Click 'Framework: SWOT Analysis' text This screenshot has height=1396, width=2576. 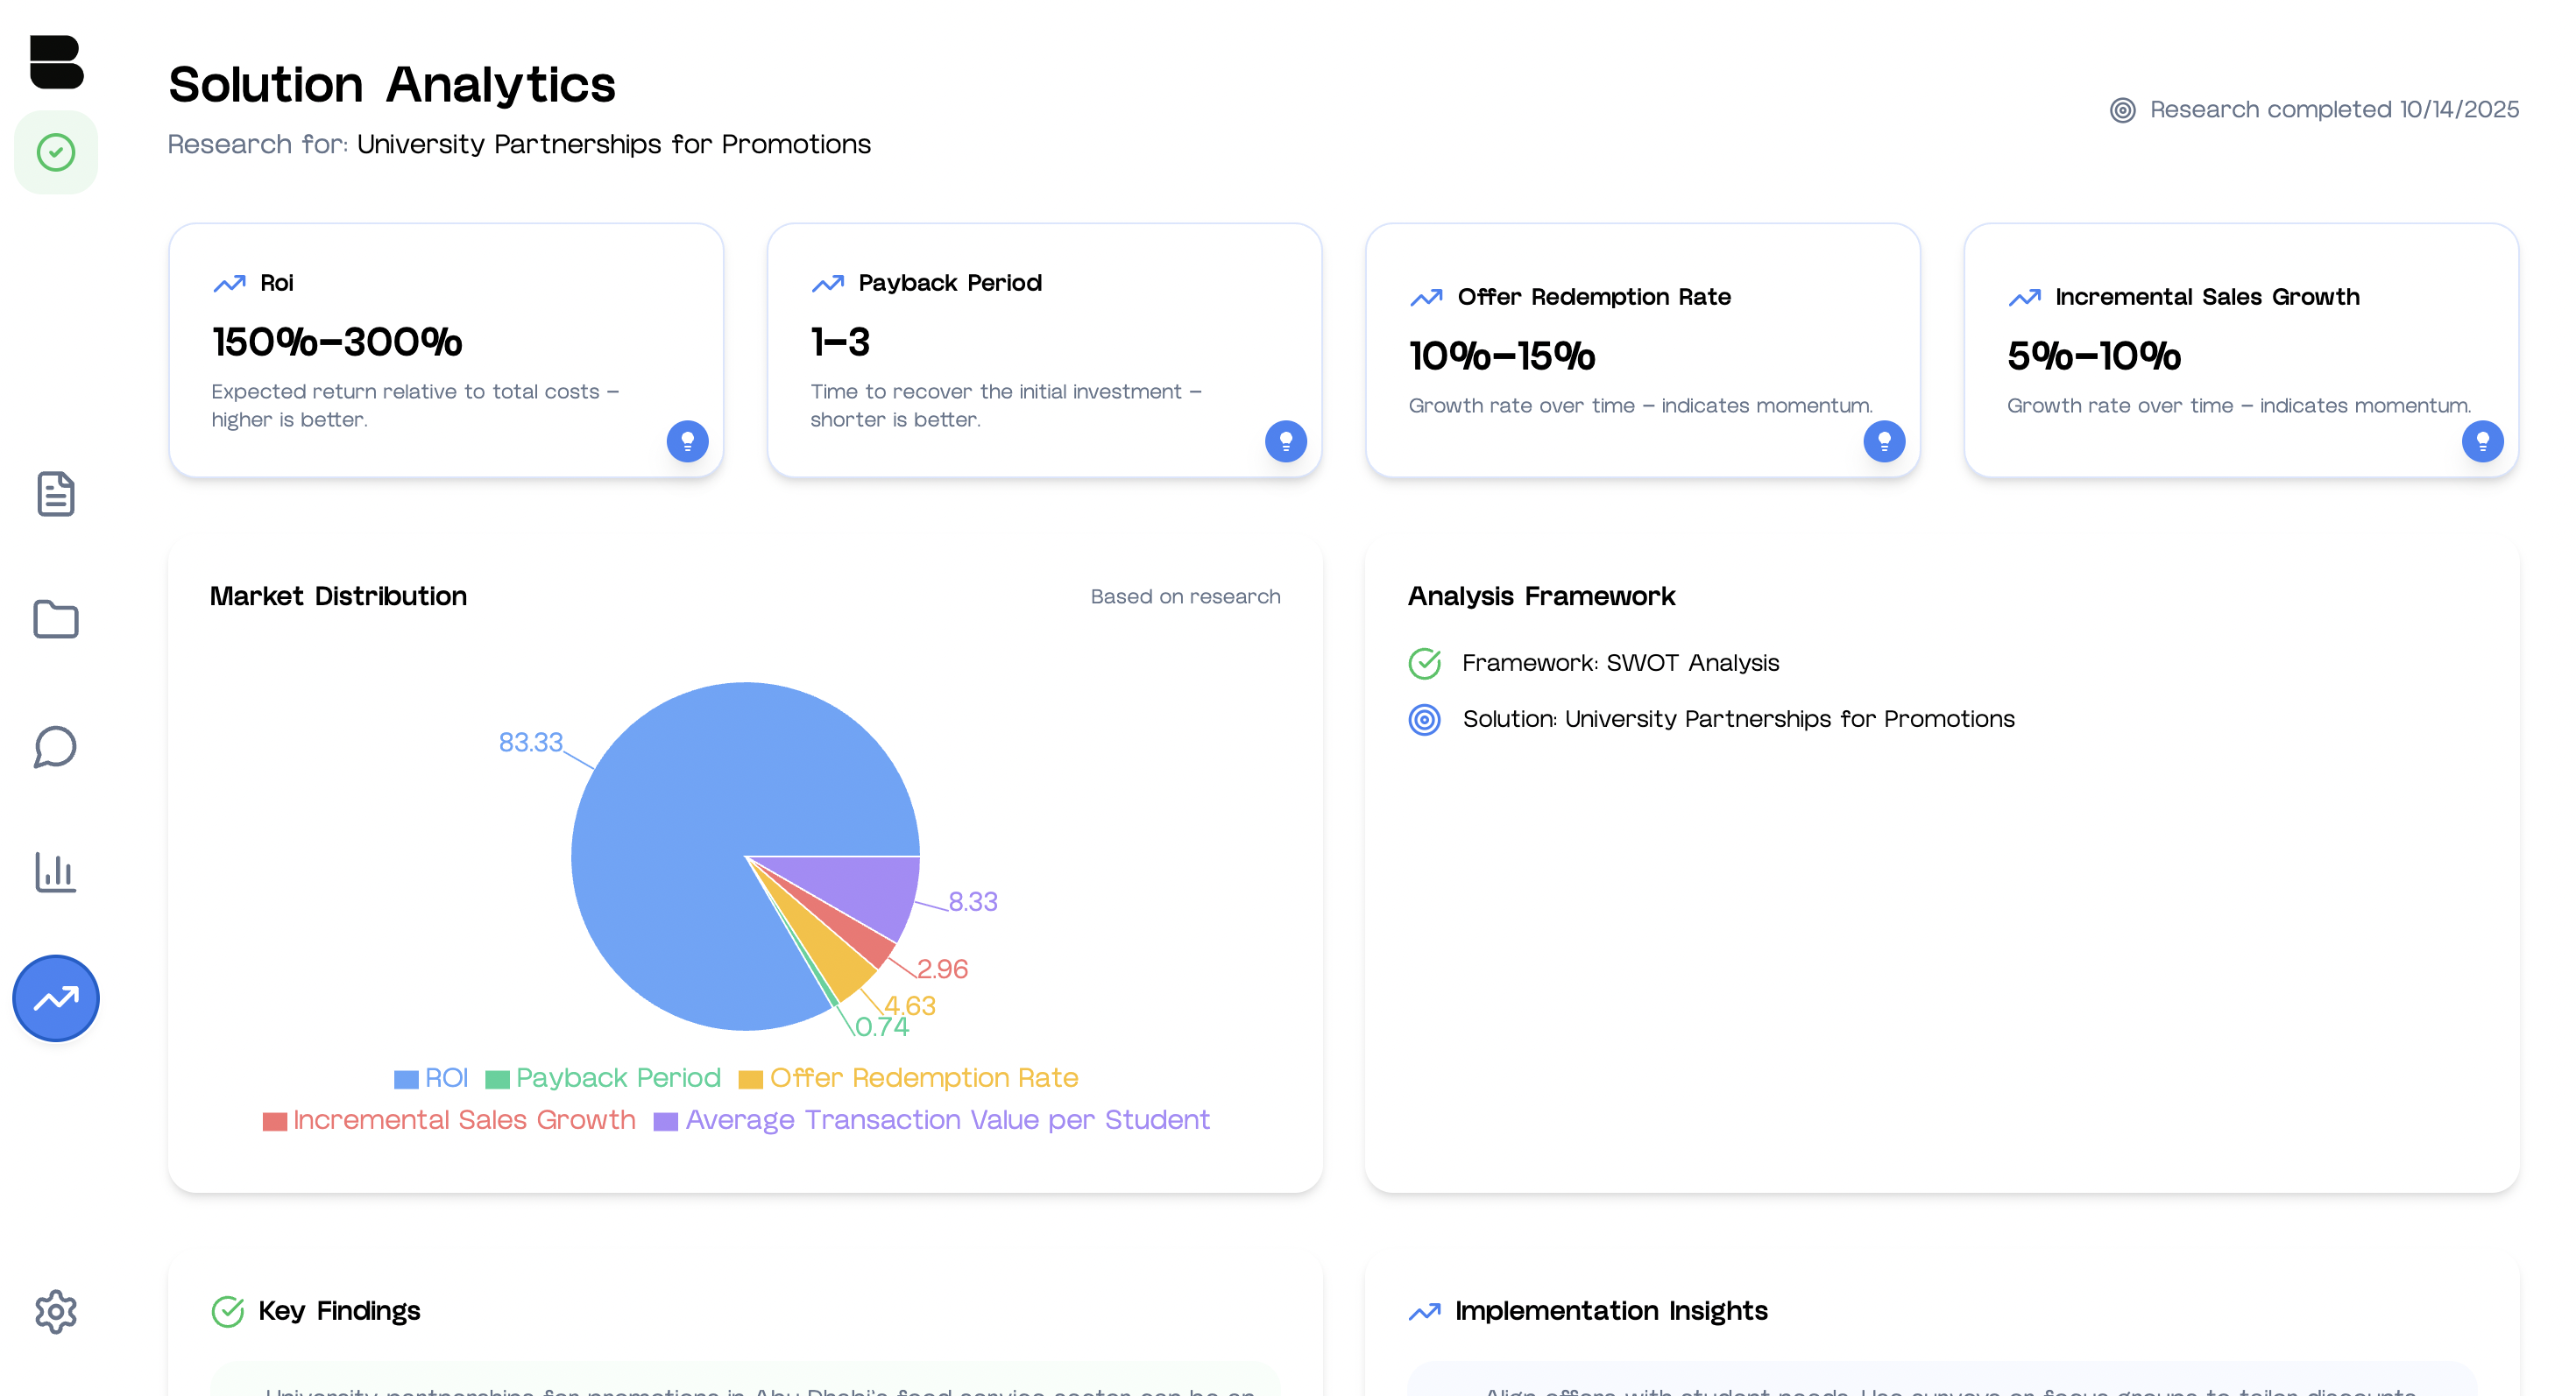pyautogui.click(x=1621, y=664)
